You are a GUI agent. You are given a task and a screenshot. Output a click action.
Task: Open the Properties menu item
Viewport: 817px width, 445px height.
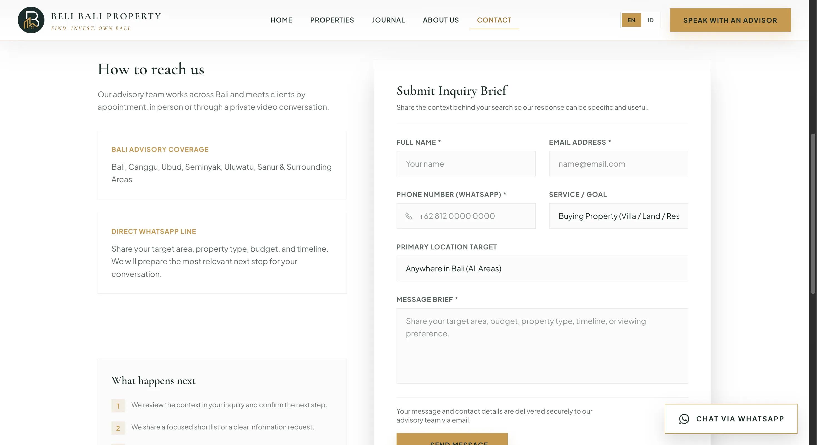(x=332, y=20)
